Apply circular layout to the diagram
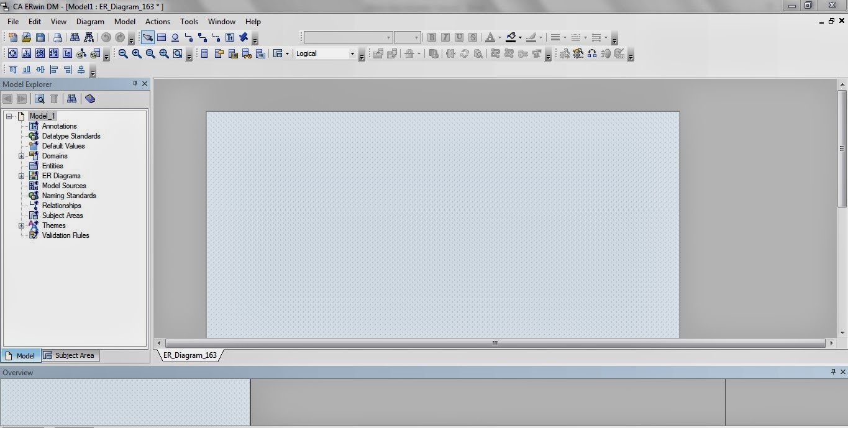 (12, 54)
